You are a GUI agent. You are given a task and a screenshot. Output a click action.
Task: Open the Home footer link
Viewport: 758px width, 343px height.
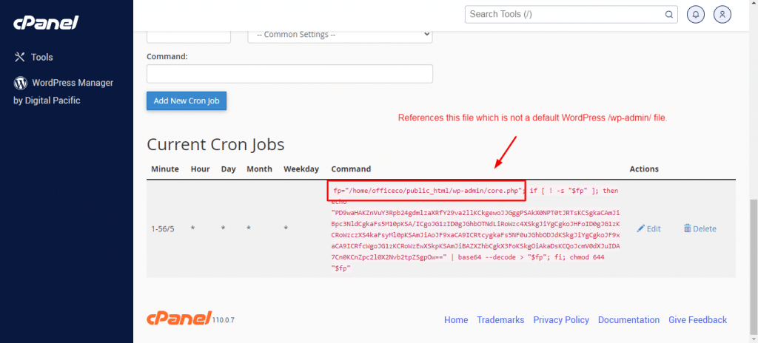(x=456, y=320)
